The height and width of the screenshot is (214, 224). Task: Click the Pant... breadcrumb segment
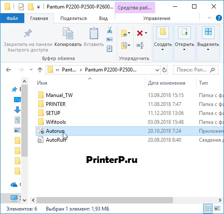69,70
